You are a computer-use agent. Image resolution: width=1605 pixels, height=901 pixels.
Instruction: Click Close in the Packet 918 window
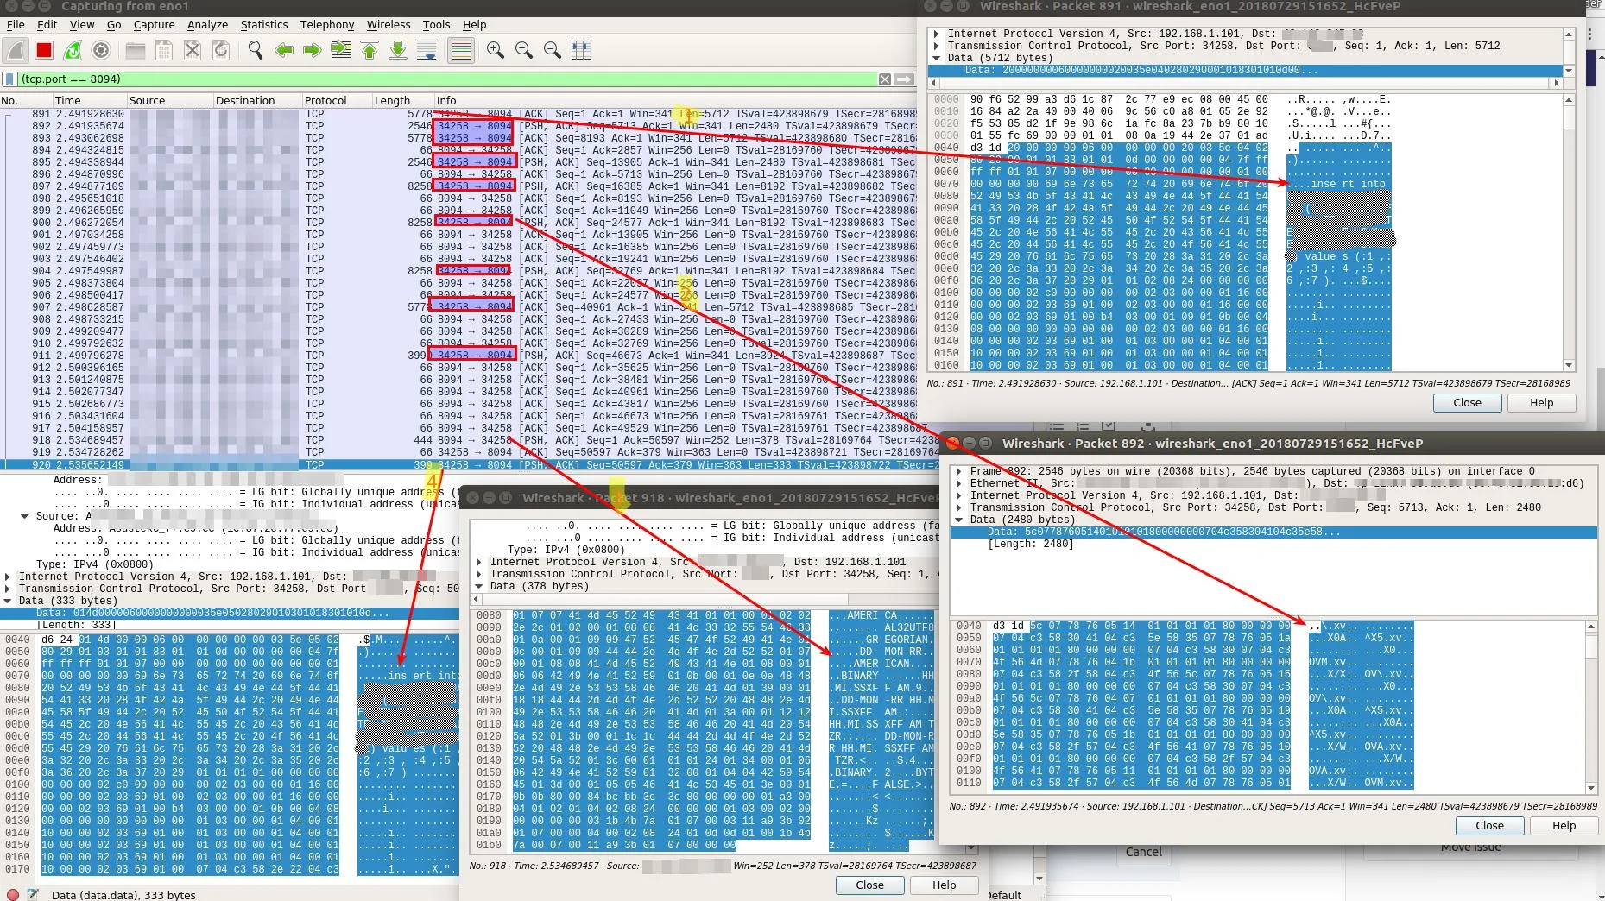(869, 885)
